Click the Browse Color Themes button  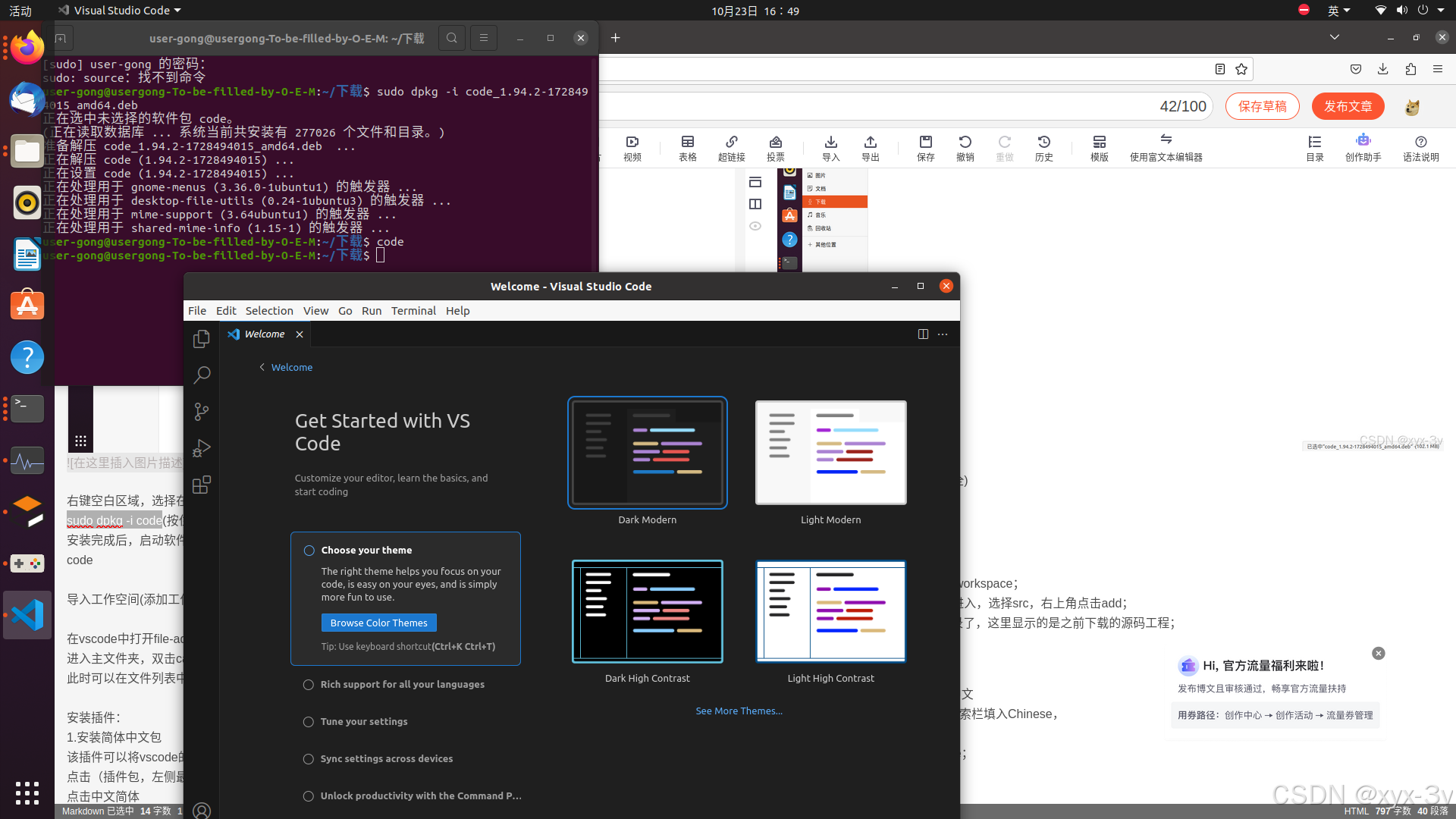pos(378,623)
